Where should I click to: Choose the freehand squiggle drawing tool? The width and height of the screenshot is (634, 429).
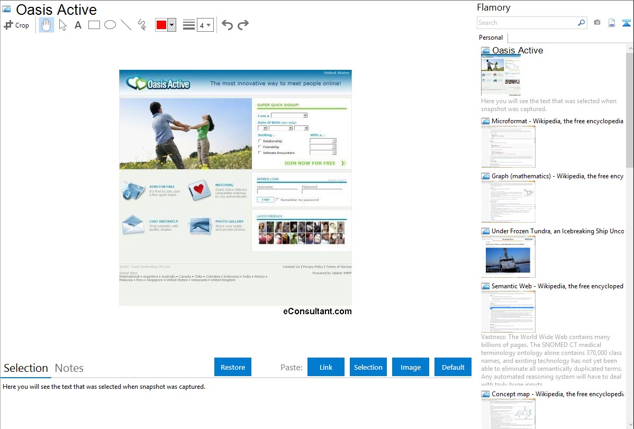click(142, 25)
